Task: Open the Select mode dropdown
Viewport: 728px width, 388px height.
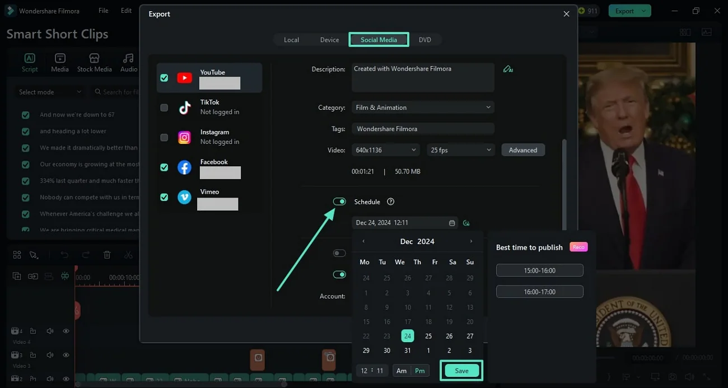Action: click(x=49, y=92)
